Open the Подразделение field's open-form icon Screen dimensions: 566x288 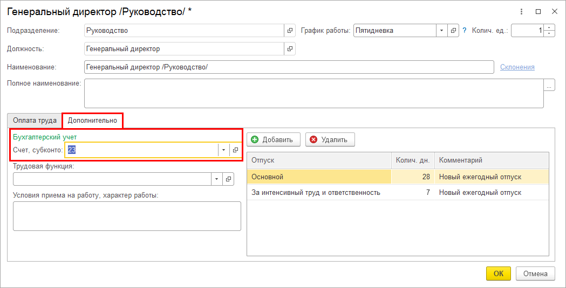click(290, 31)
